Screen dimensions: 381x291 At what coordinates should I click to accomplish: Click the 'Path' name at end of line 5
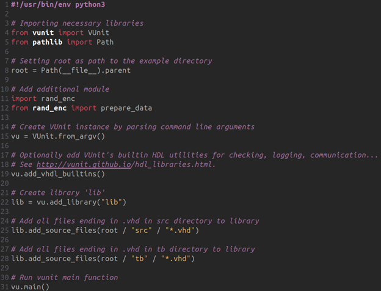tap(105, 42)
